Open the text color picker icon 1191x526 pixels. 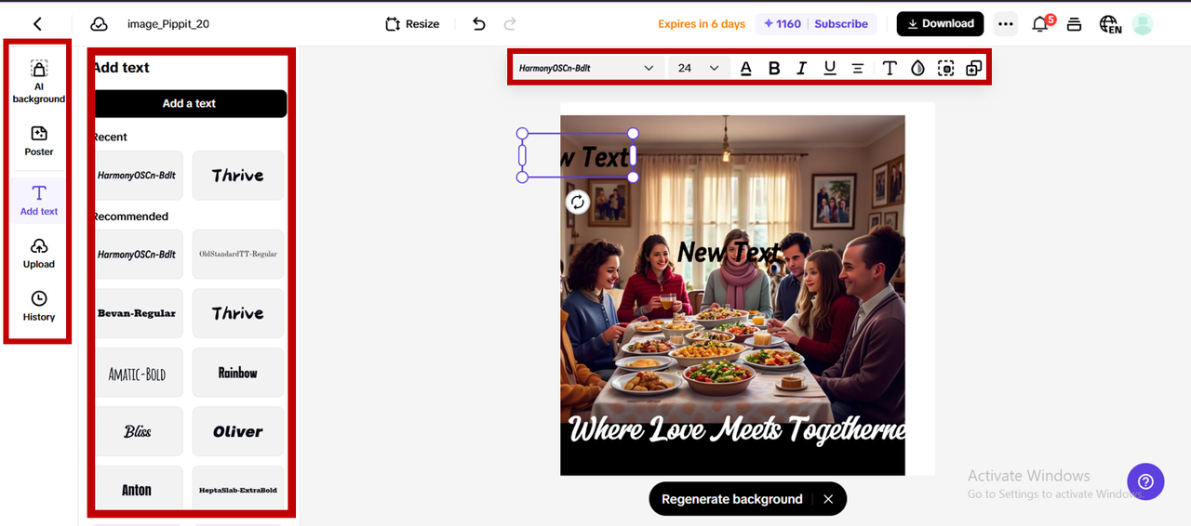746,68
